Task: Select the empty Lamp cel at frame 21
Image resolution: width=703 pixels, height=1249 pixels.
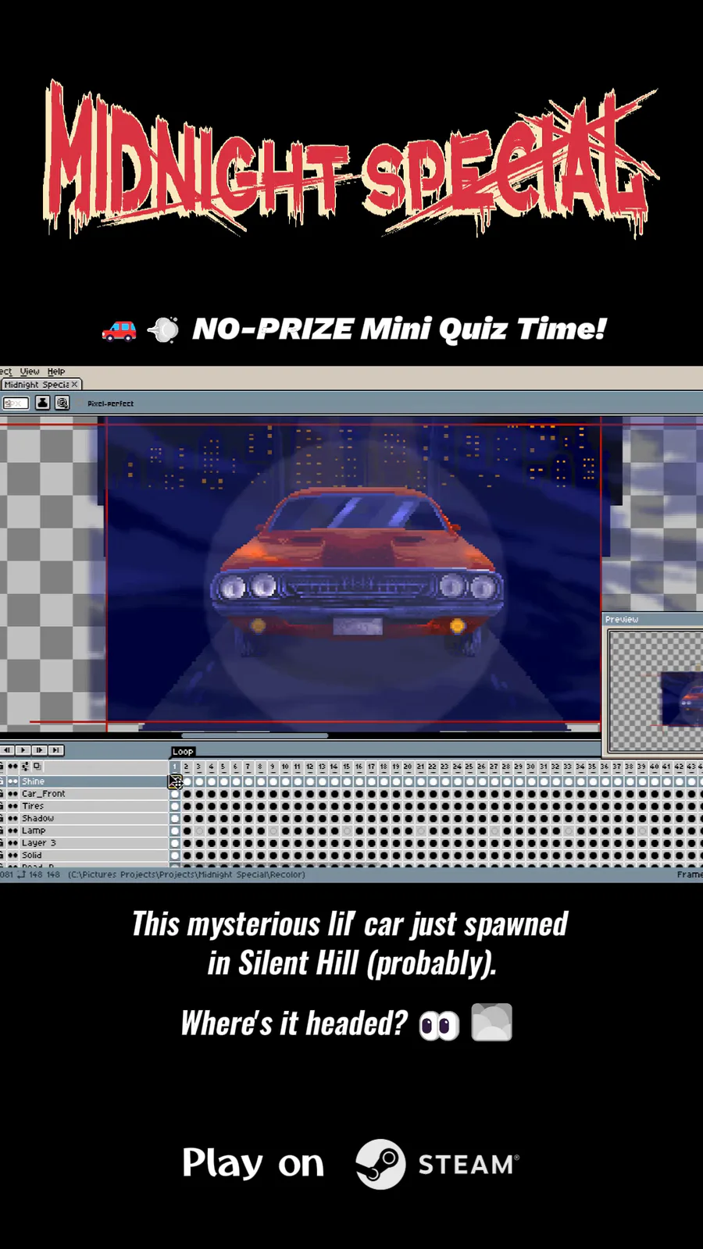Action: click(x=420, y=831)
